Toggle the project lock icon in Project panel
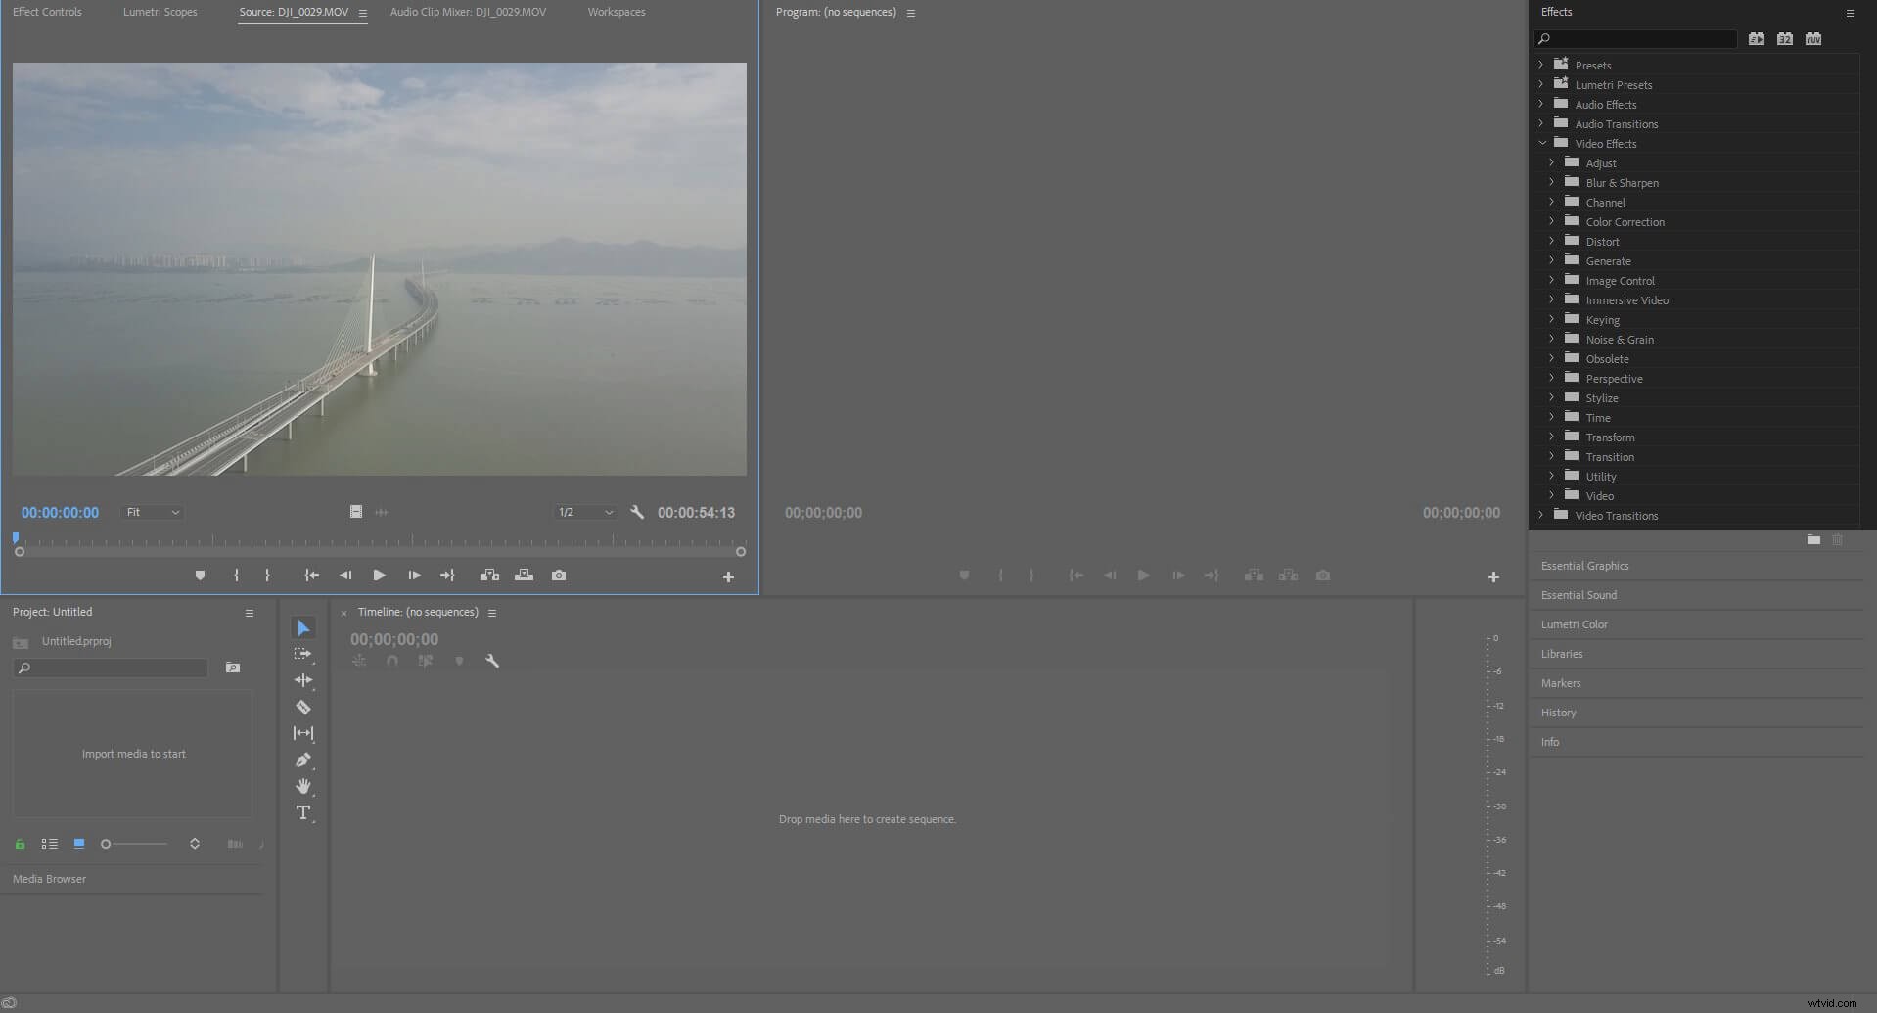The width and height of the screenshot is (1877, 1013). pos(20,843)
